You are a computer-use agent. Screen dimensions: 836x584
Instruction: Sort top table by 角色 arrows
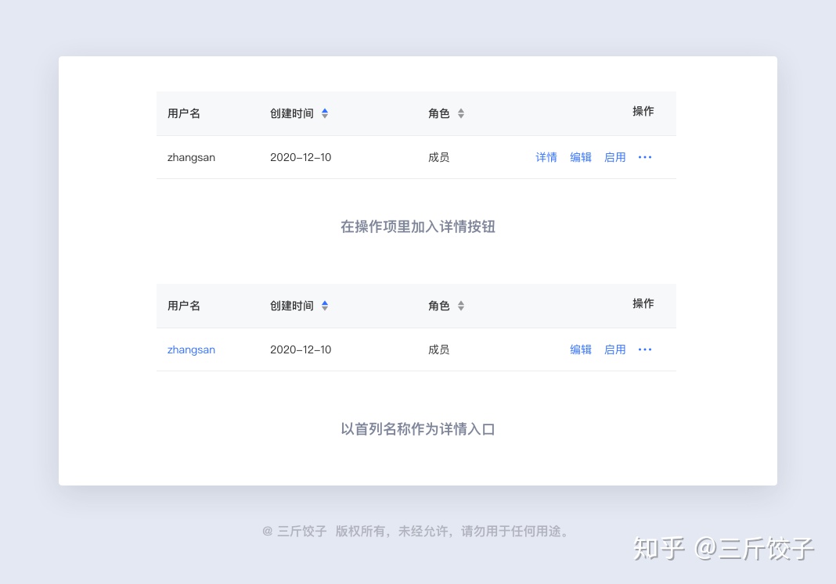point(461,113)
